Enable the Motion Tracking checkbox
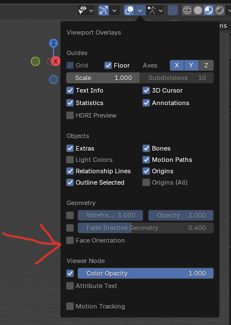 (x=70, y=306)
